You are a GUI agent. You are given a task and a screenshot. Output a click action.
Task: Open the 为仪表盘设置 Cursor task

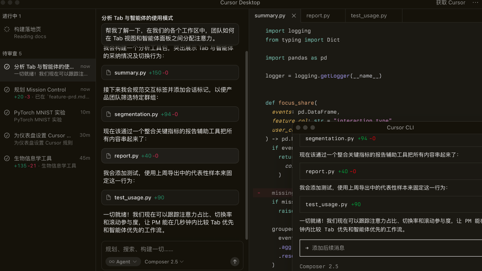[x=48, y=139]
